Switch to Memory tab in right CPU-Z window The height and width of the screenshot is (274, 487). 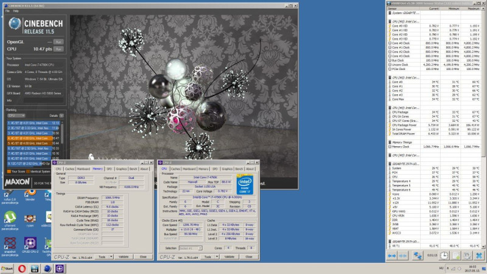pyautogui.click(x=203, y=169)
